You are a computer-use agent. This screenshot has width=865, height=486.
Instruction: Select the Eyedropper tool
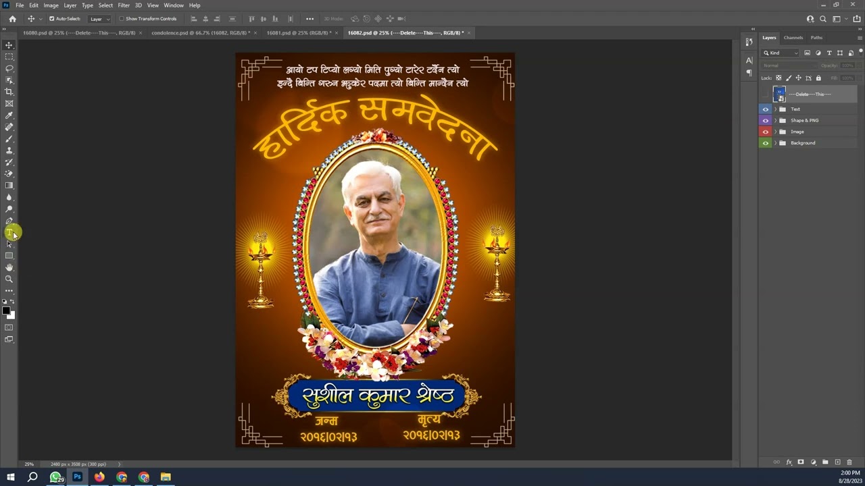[9, 115]
